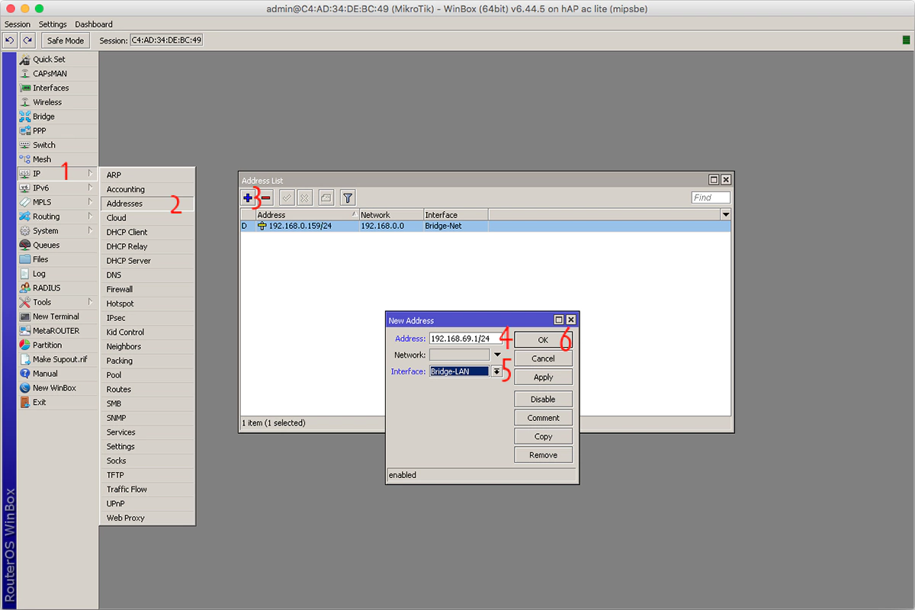Open PPP menu entry
The width and height of the screenshot is (915, 610).
[58, 130]
